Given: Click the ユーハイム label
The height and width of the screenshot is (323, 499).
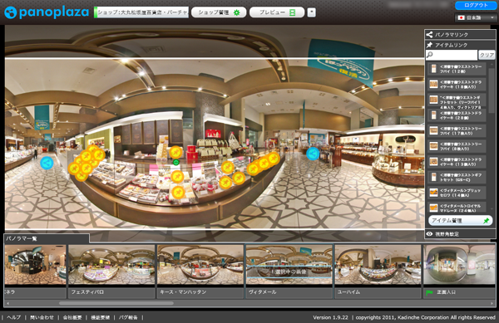Looking at the screenshot, I should click(x=348, y=292).
